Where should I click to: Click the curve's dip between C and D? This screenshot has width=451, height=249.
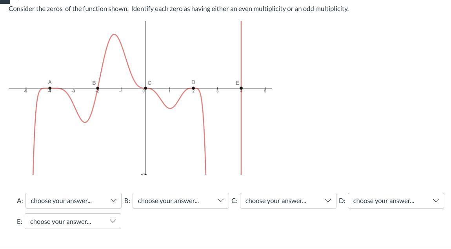pyautogui.click(x=170, y=108)
